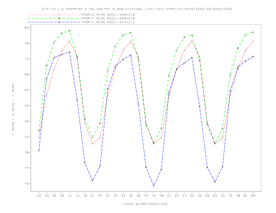Click y-axis tick label 48

tap(26, 152)
